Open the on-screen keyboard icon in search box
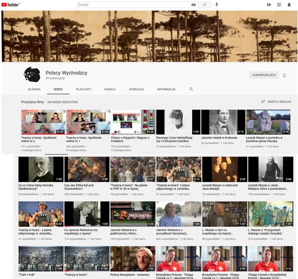This screenshot has height=279, width=298. coord(194,4)
